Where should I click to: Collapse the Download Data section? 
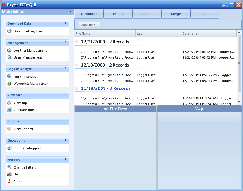click(65, 23)
